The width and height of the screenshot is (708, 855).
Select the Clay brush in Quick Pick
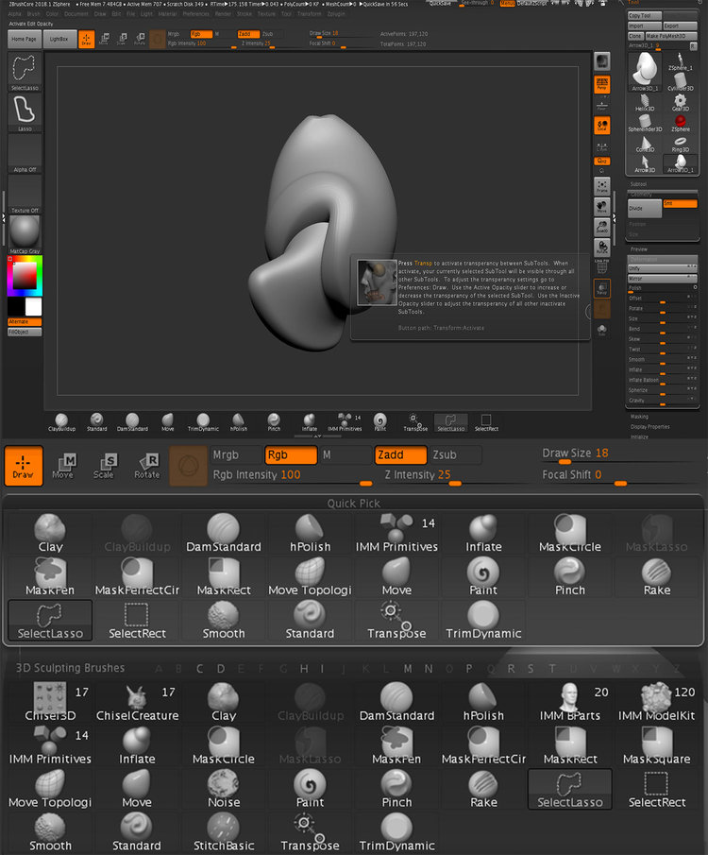point(50,533)
